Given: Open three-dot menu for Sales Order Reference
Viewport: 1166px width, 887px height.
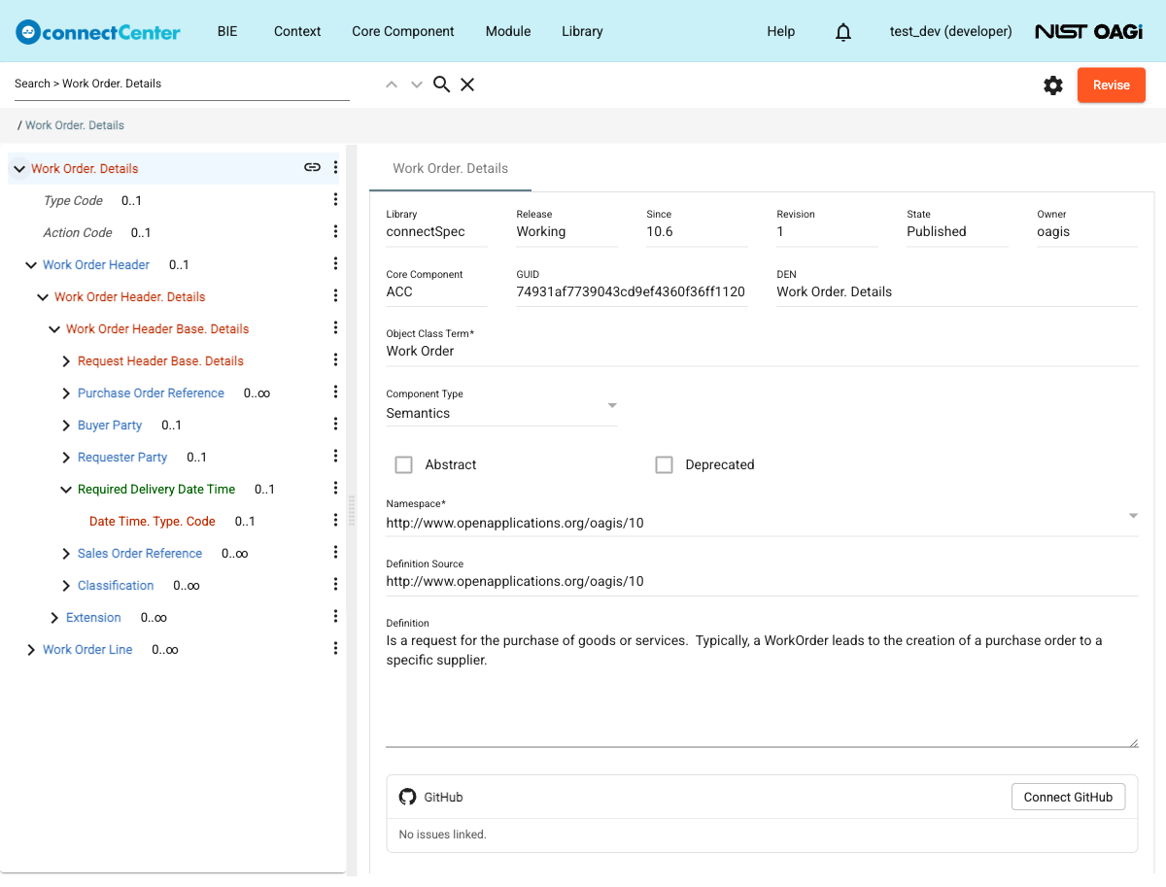Looking at the screenshot, I should [335, 552].
